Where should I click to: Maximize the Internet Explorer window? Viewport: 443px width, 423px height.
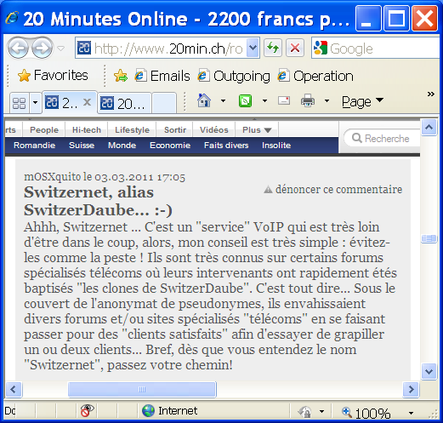(396, 19)
